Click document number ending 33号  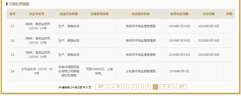click(x=37, y=26)
